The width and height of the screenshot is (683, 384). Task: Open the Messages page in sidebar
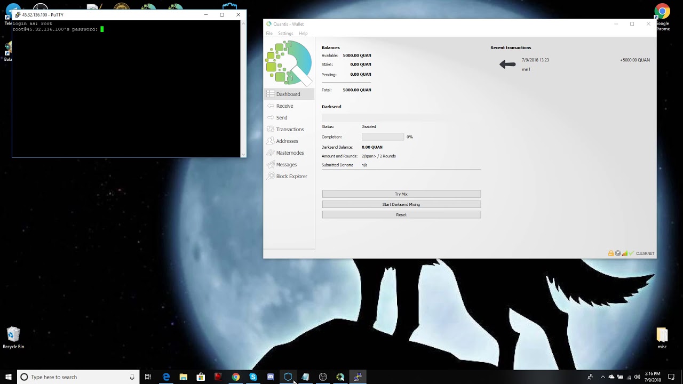(289, 164)
